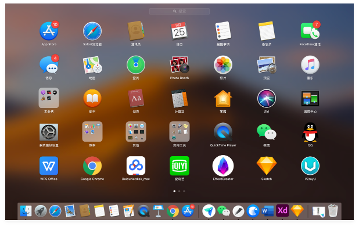Launch the Find My (查找) app
Viewport: 359px width, 227px height.
tap(136, 65)
